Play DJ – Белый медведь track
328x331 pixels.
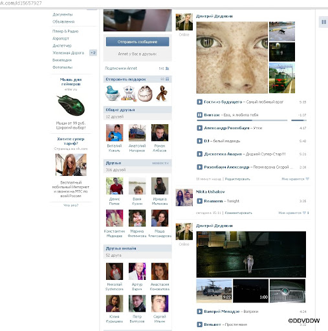[x=199, y=141]
